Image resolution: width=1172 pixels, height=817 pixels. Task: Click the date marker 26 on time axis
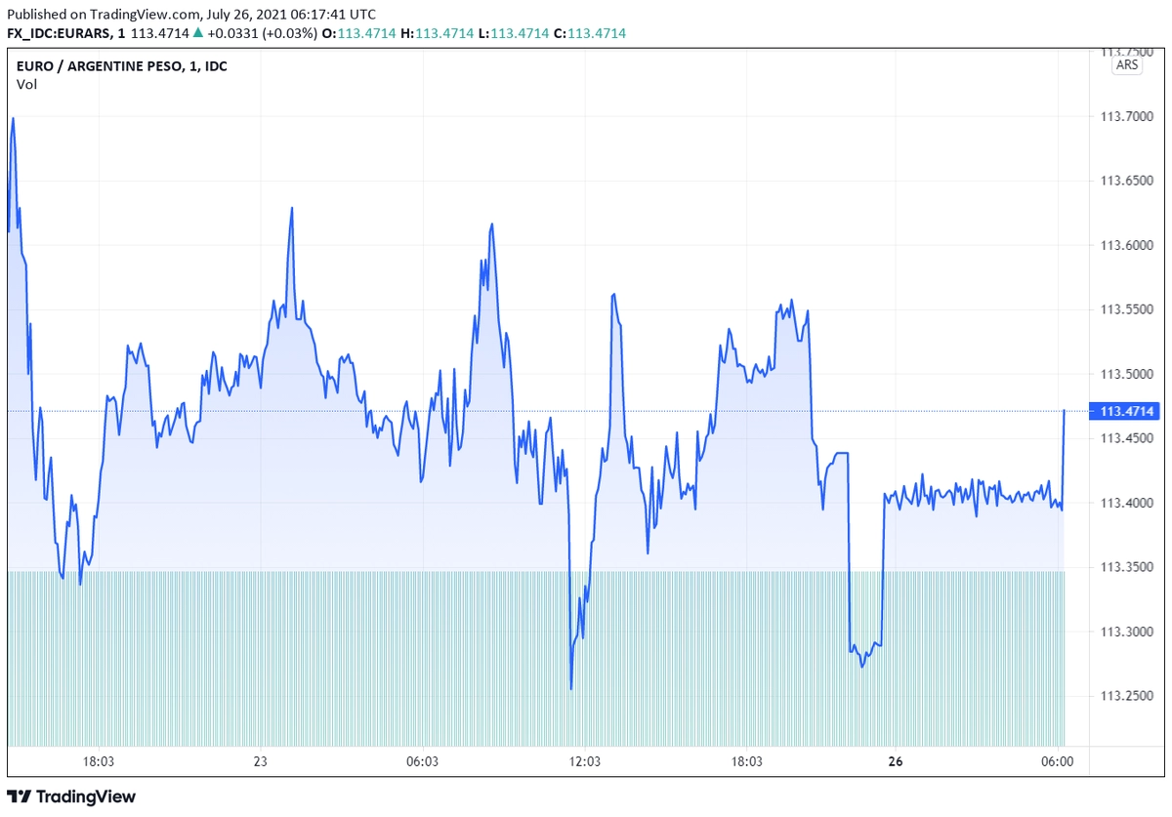tap(894, 761)
